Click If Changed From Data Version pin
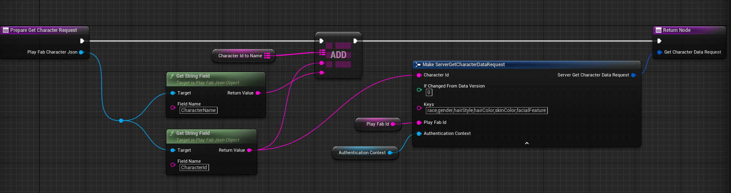The width and height of the screenshot is (731, 193). pyautogui.click(x=419, y=90)
